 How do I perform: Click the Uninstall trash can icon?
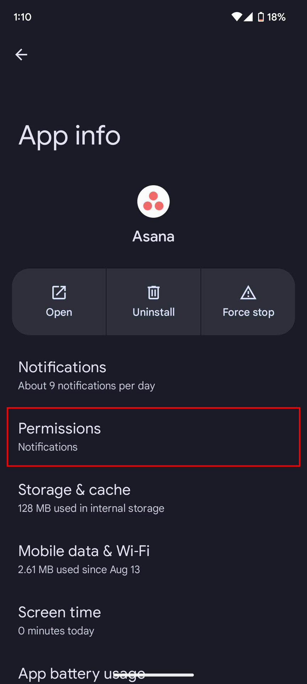coord(153,293)
